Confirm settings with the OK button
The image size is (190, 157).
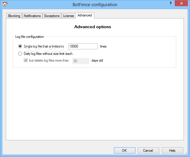click(x=125, y=150)
